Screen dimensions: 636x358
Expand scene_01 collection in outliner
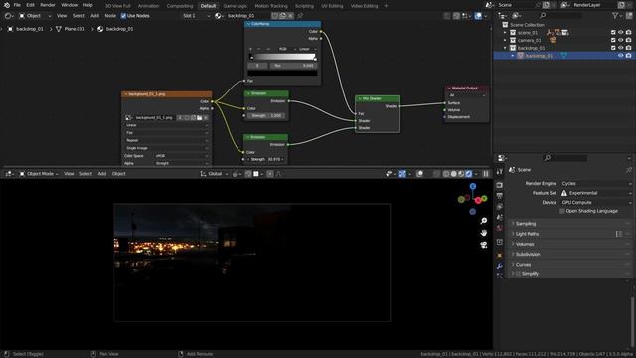point(505,32)
